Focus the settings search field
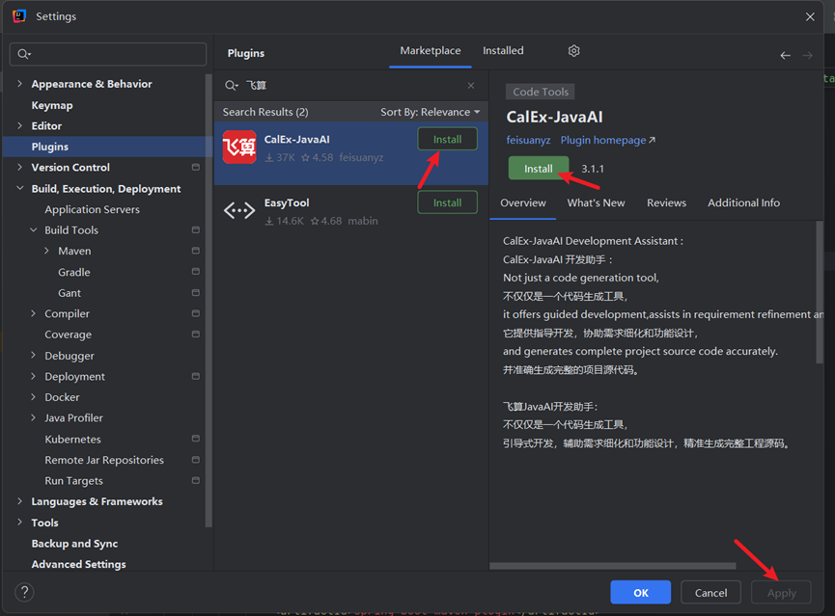Image resolution: width=835 pixels, height=616 pixels. coord(108,54)
